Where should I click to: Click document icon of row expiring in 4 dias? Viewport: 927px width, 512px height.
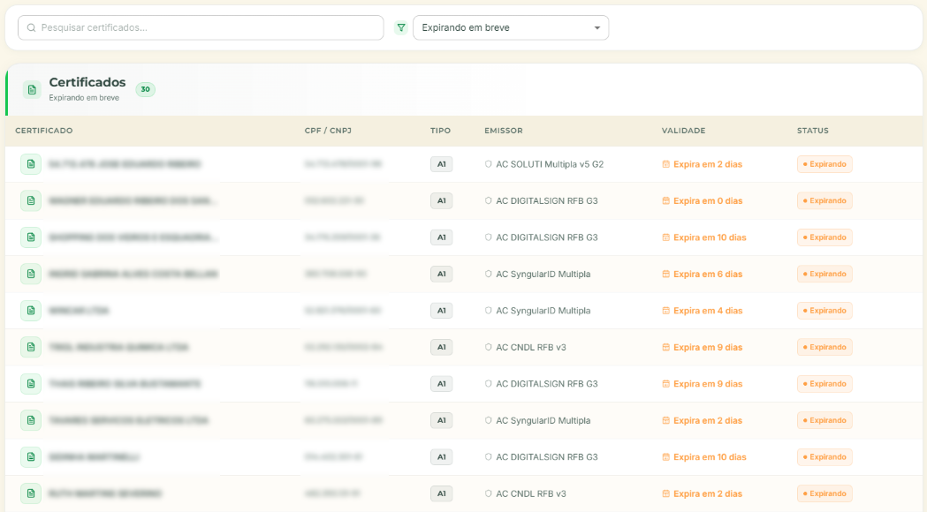[x=31, y=311]
